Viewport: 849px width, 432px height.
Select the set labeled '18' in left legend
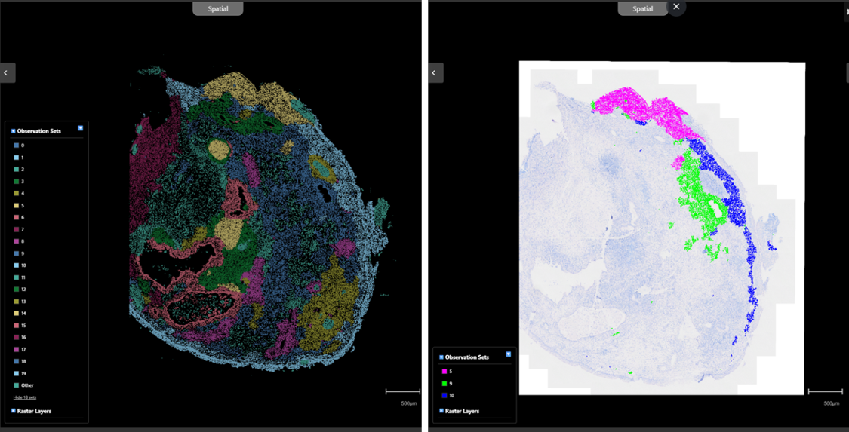click(x=24, y=361)
